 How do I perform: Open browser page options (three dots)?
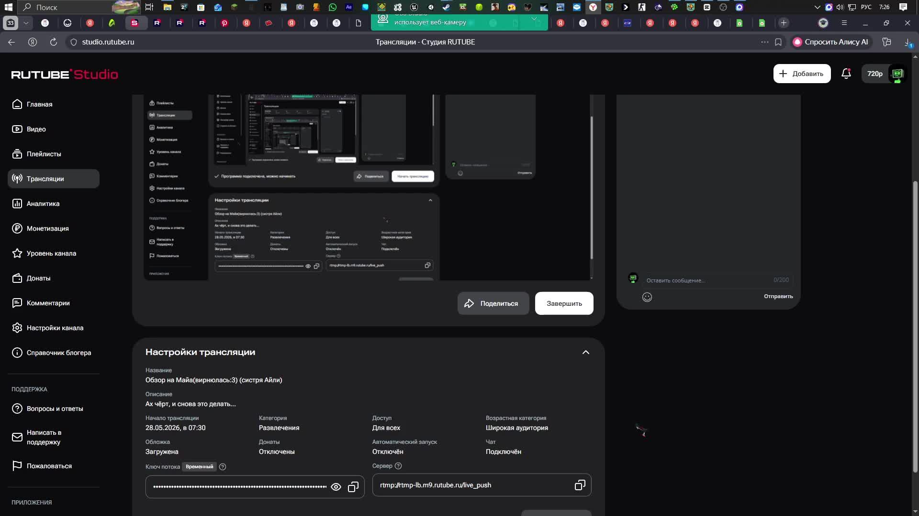(764, 42)
